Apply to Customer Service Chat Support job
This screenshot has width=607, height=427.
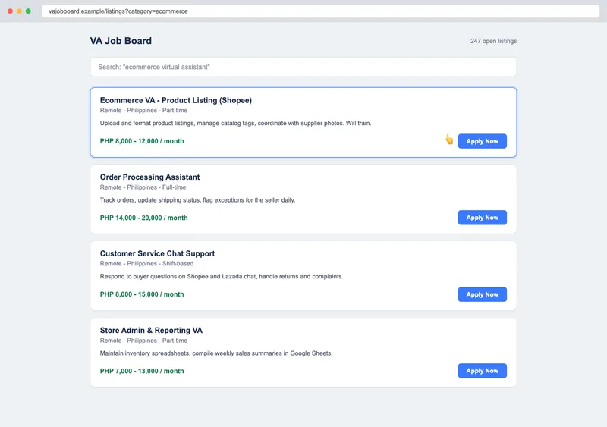coord(482,294)
